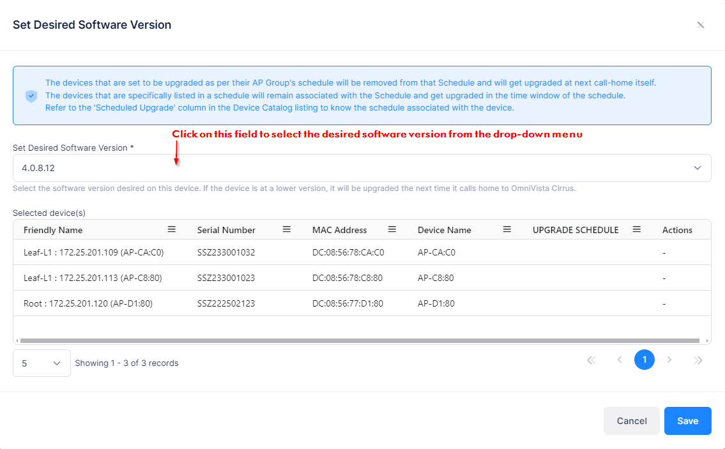Open MAC Address column menu icon
The height and width of the screenshot is (449, 725).
[392, 229]
